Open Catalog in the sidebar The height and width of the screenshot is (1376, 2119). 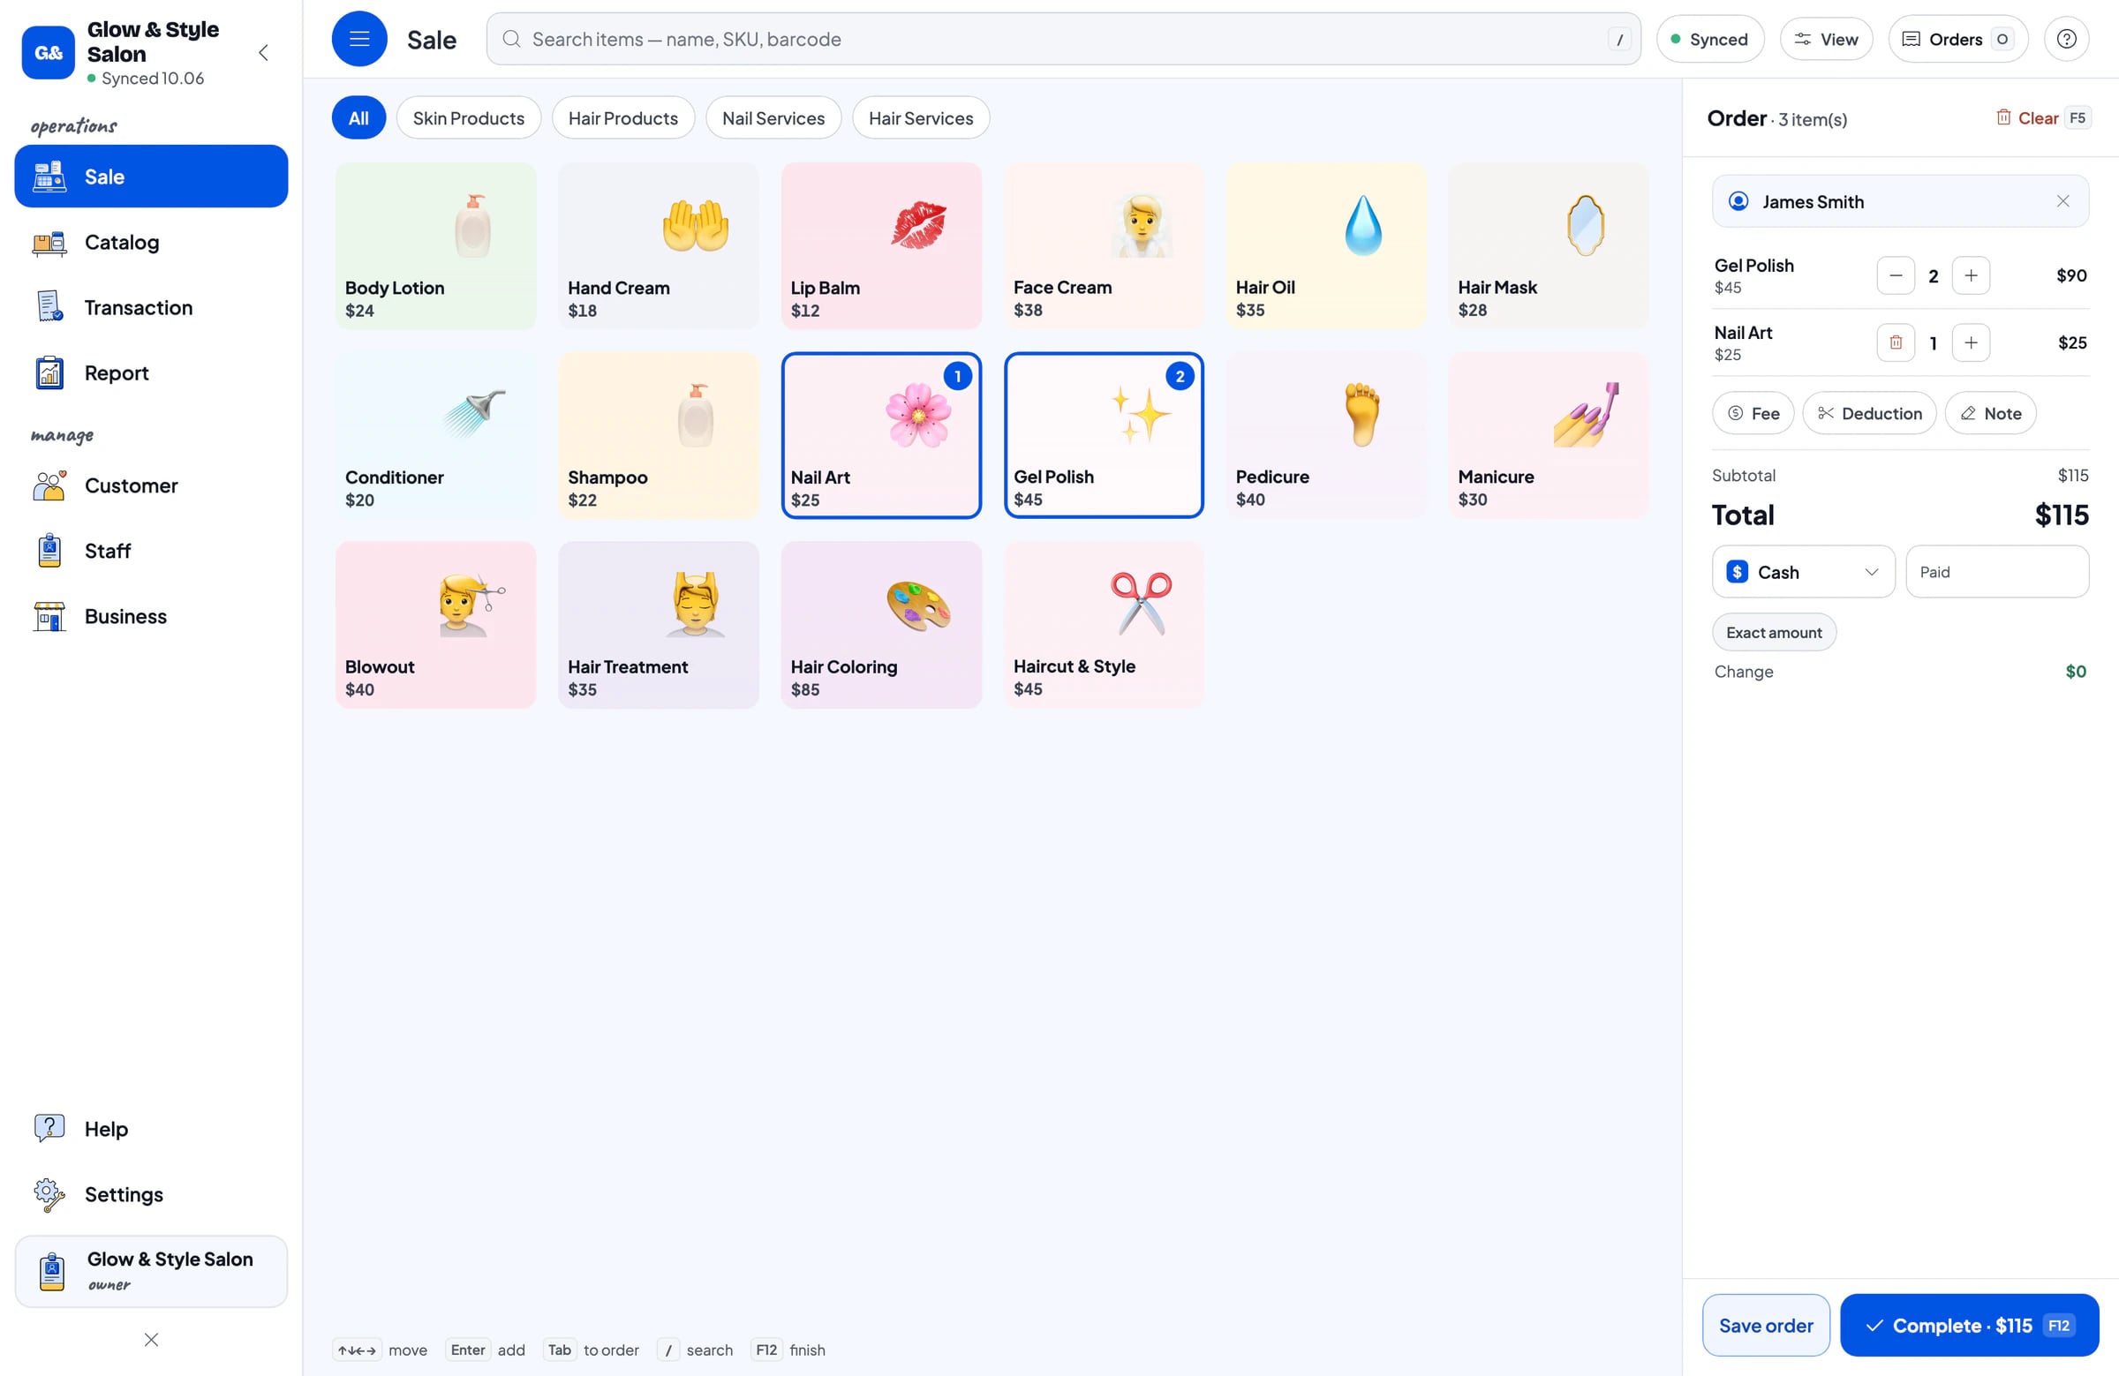point(151,242)
